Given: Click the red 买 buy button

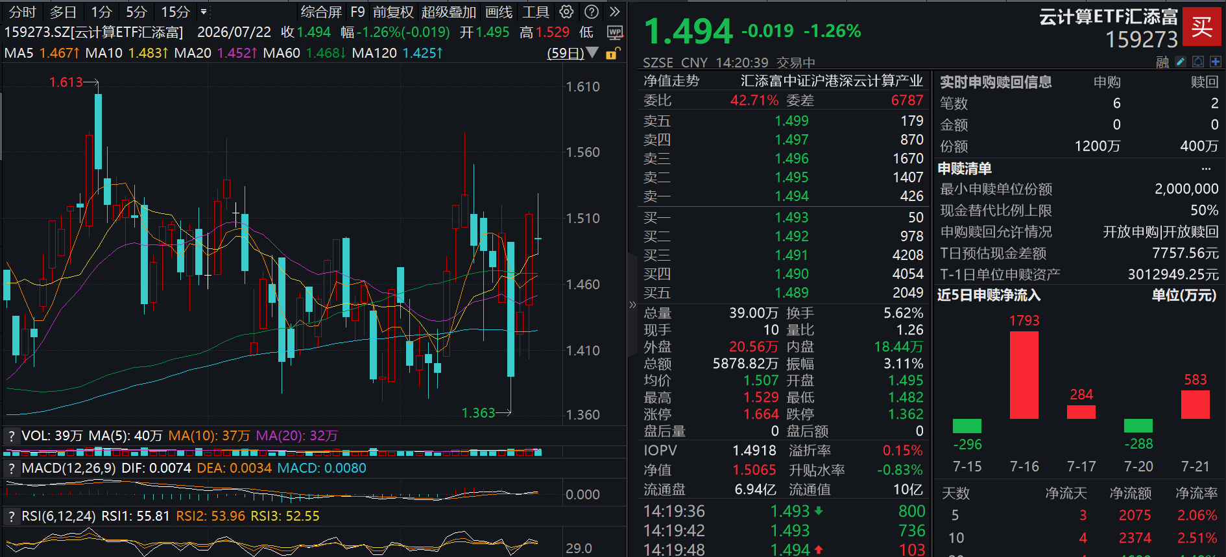Looking at the screenshot, I should tap(1201, 27).
